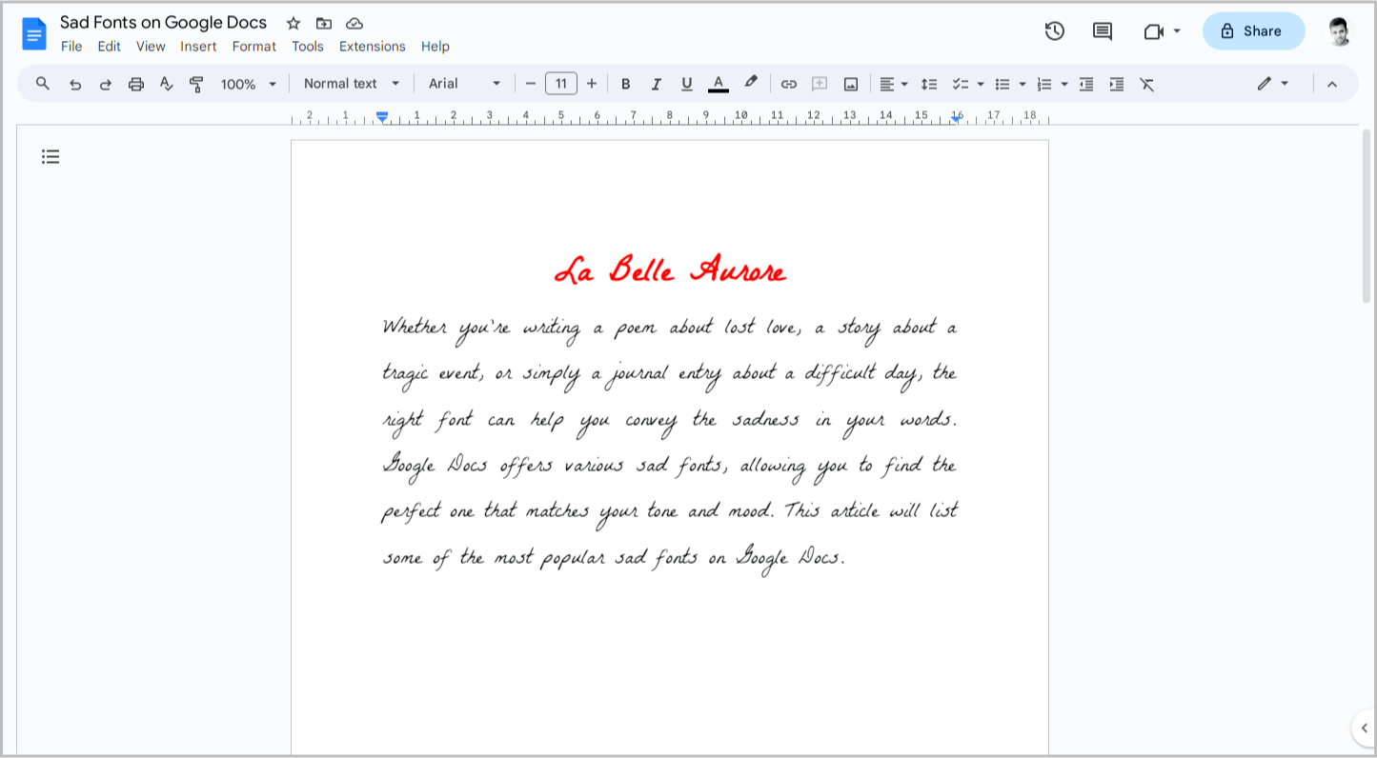Insert a checklist
This screenshot has height=758, width=1377.
click(x=961, y=84)
